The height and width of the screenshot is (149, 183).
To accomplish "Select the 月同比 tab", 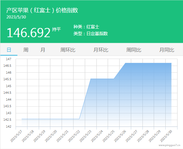I will click(167, 50).
